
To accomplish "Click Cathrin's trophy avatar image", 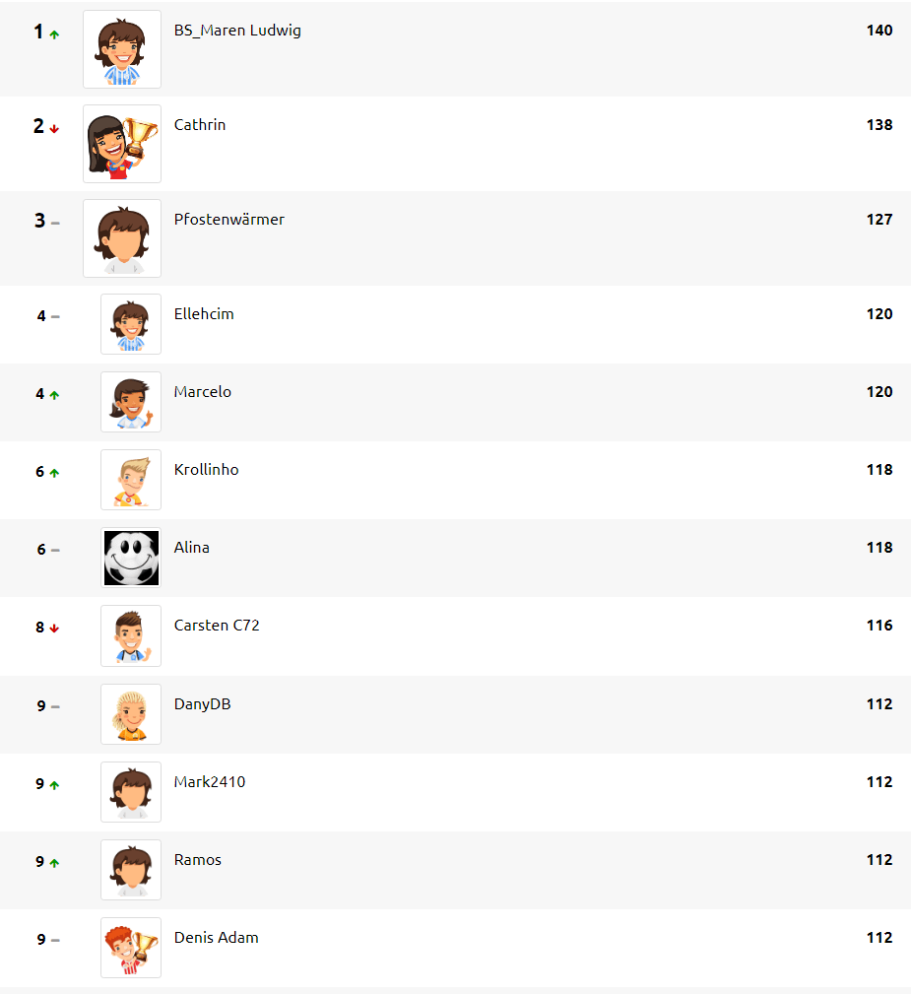I will 122,144.
